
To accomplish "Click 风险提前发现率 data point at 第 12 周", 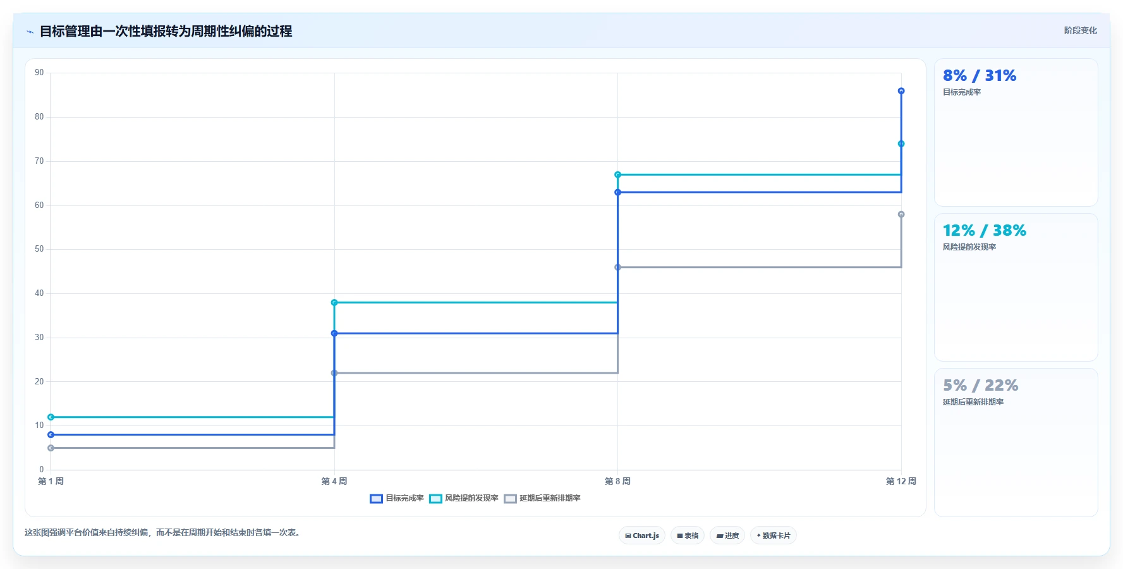I will click(901, 144).
